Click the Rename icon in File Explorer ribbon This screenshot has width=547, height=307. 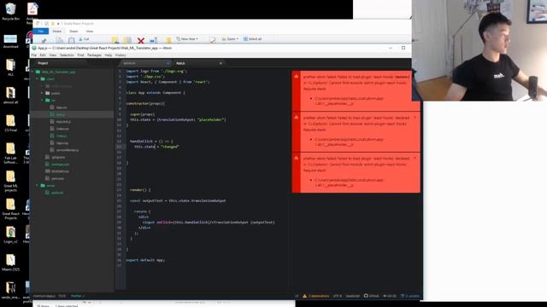[x=154, y=40]
